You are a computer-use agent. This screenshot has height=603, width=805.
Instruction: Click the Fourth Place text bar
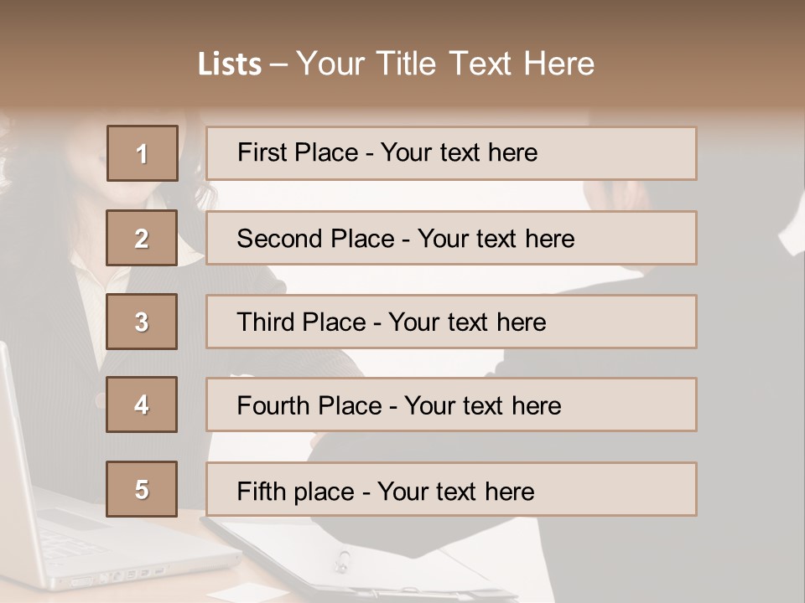(x=451, y=405)
